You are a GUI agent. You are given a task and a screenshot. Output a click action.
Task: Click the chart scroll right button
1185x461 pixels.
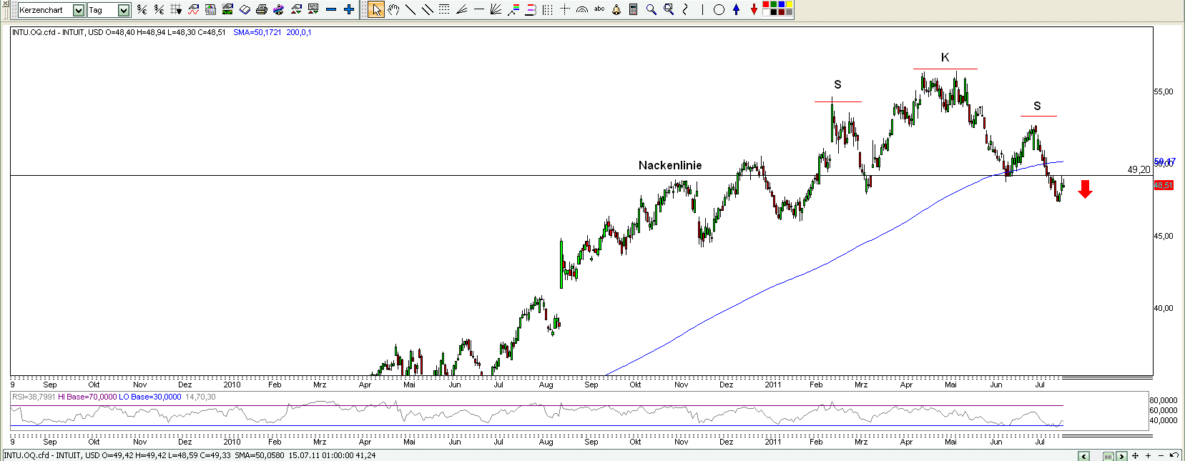(x=1121, y=456)
